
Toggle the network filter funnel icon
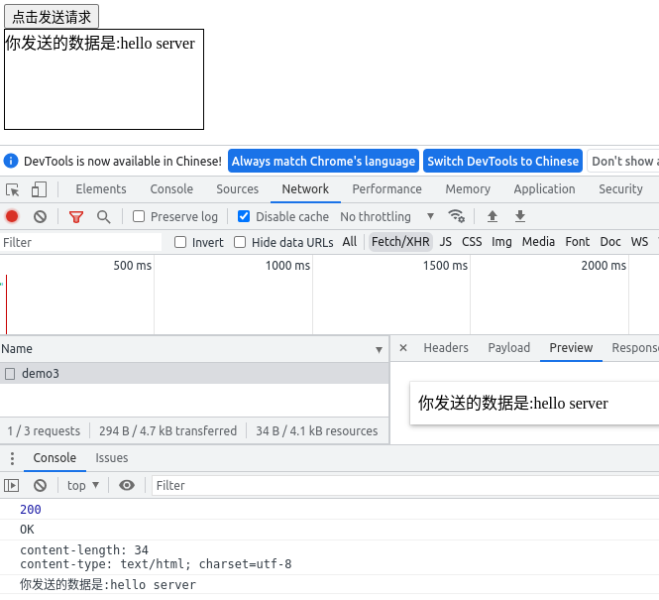(x=76, y=217)
